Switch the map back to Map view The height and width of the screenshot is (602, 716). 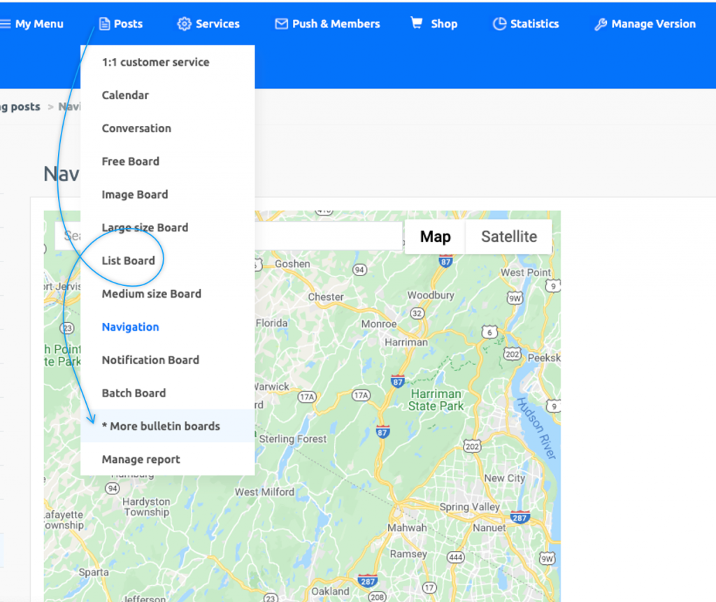pyautogui.click(x=434, y=236)
